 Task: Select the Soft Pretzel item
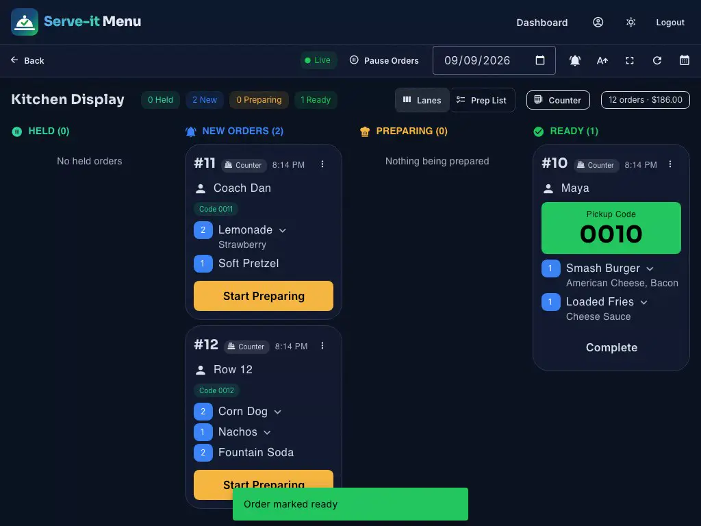point(248,264)
